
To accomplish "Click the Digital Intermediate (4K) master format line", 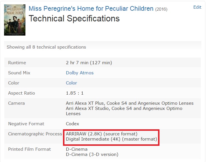I will pyautogui.click(x=112, y=139).
